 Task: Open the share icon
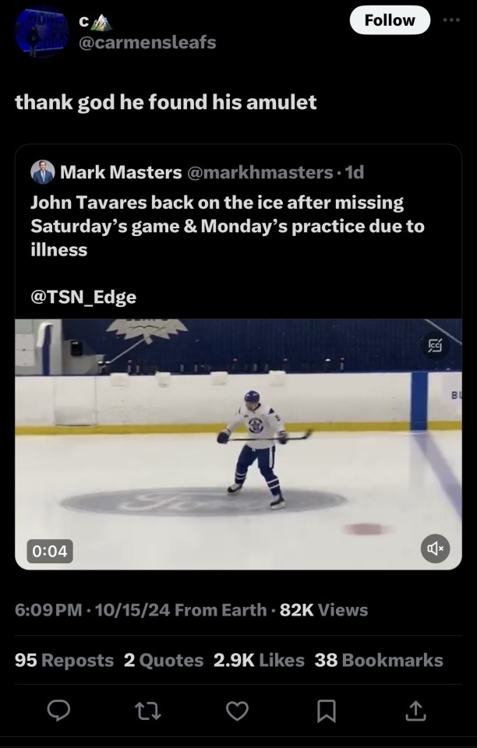[417, 711]
